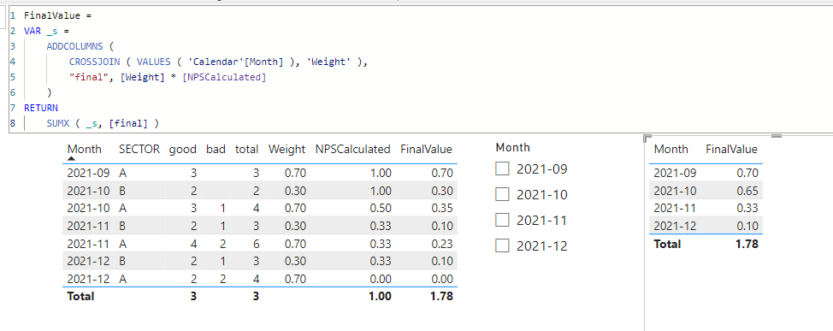Select 2021-10 row in the right summary table
Viewport: 833px width, 331px height.
point(706,190)
